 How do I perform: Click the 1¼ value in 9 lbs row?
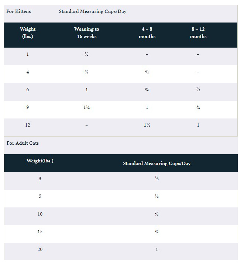(x=87, y=107)
